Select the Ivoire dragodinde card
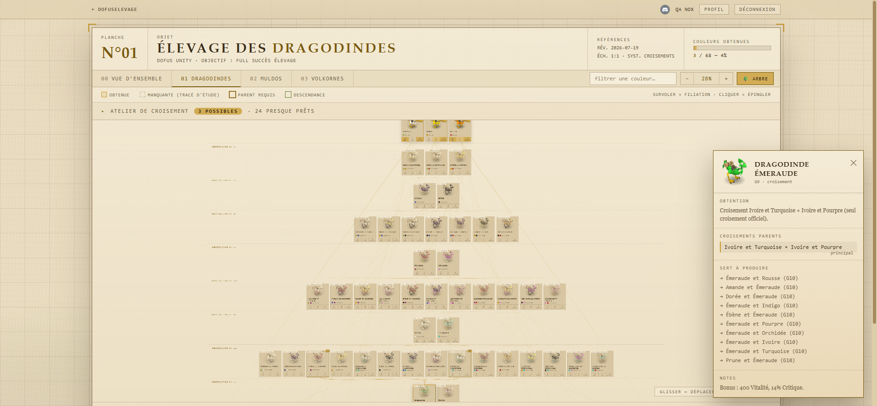The image size is (877, 406). click(x=424, y=330)
